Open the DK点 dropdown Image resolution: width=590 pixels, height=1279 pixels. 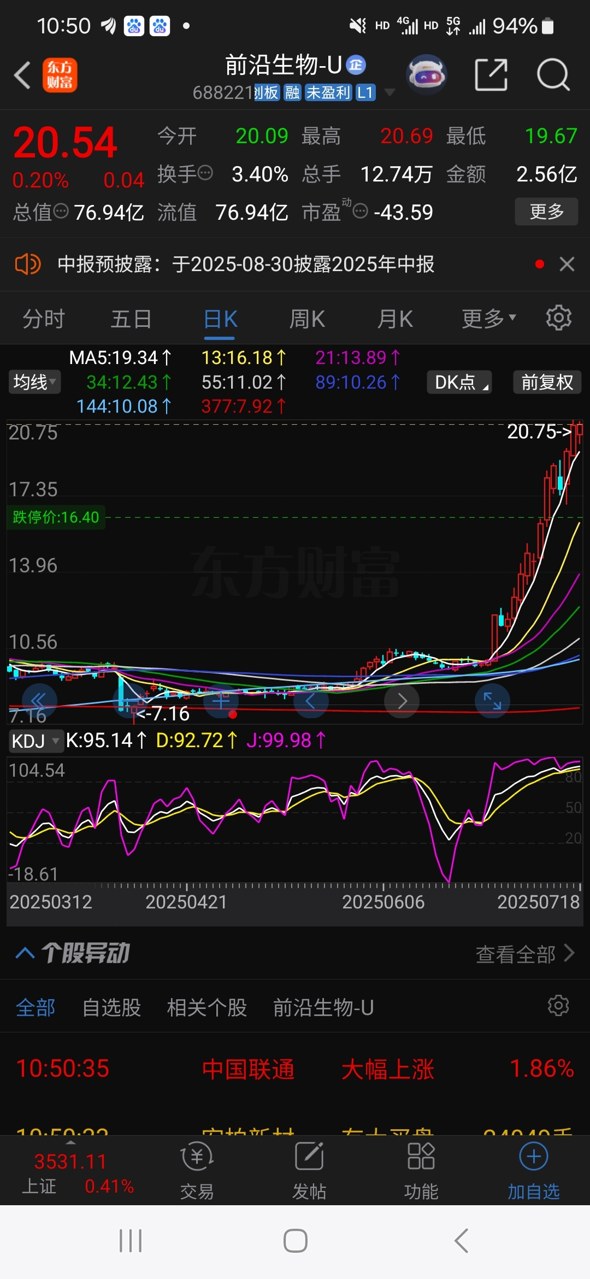tap(459, 382)
